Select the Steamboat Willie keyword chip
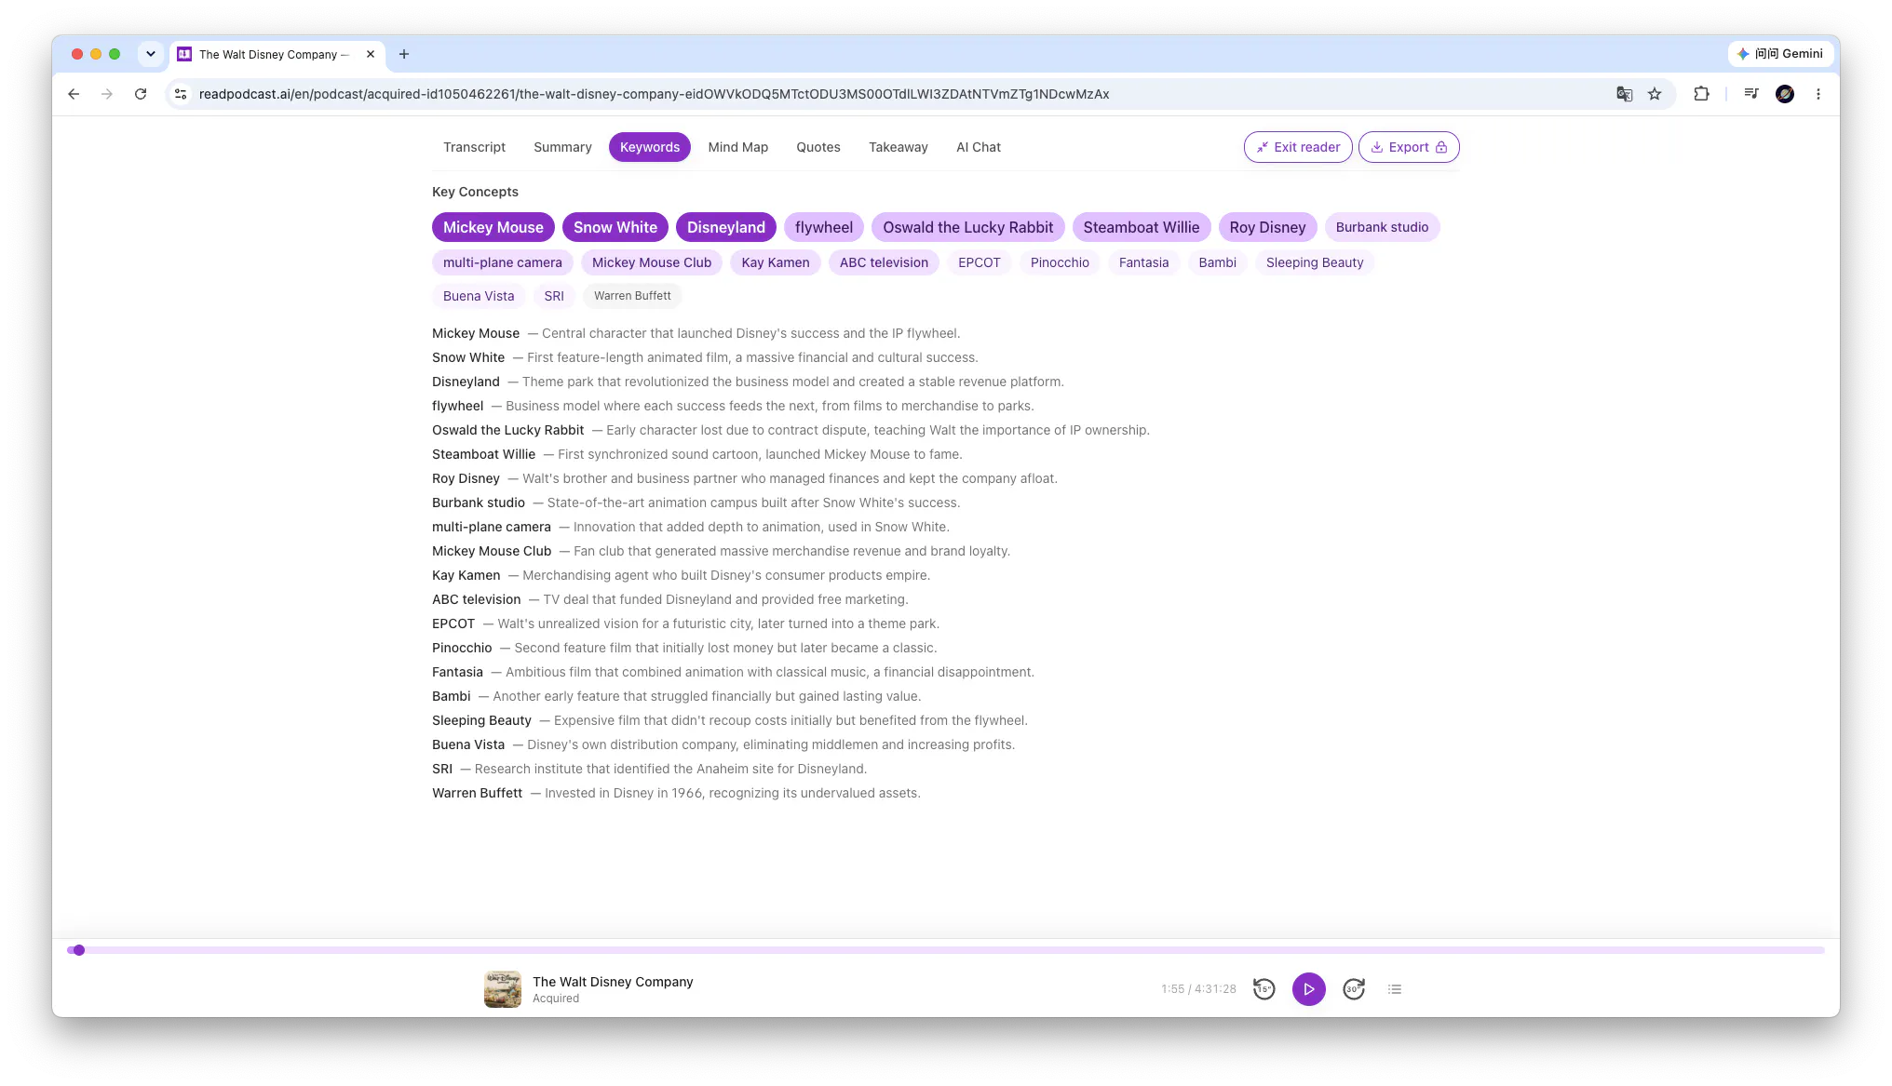 click(x=1142, y=227)
